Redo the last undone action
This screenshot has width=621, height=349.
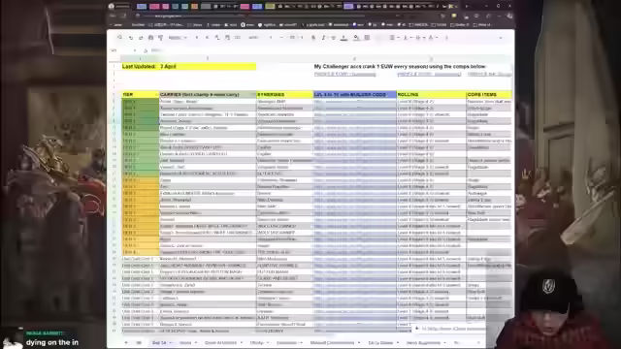pos(141,38)
